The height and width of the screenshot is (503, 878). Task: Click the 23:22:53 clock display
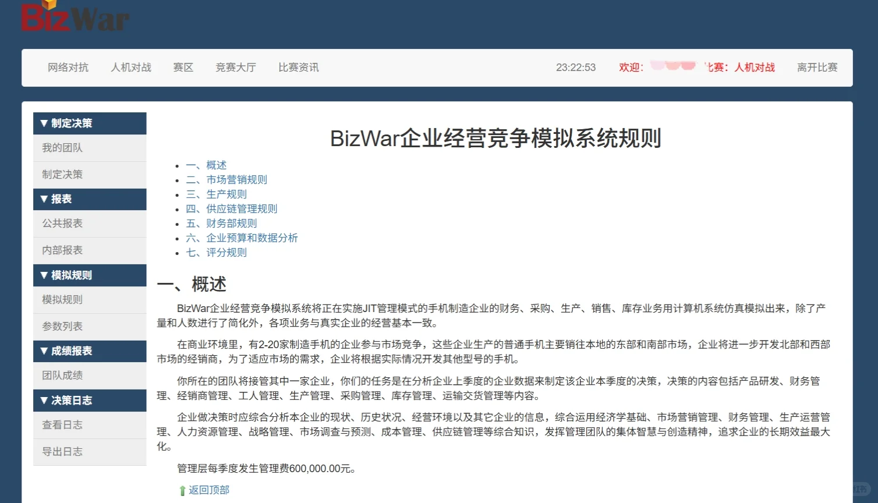[576, 68]
